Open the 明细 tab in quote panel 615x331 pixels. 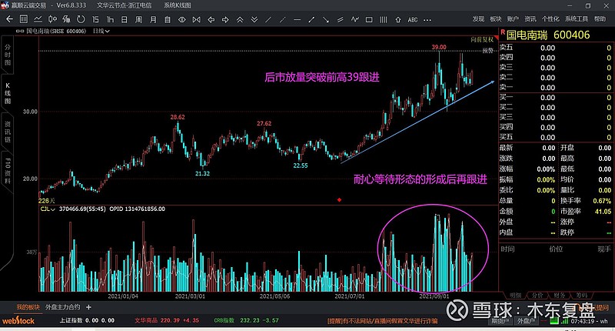(x=515, y=296)
